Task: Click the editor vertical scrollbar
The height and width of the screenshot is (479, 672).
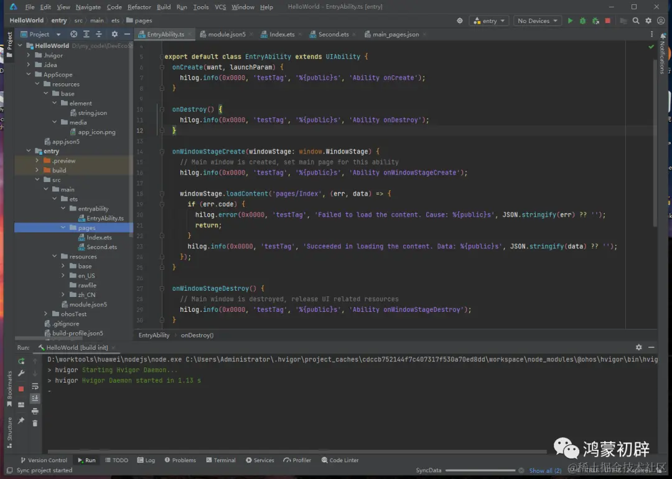Action: [655, 144]
